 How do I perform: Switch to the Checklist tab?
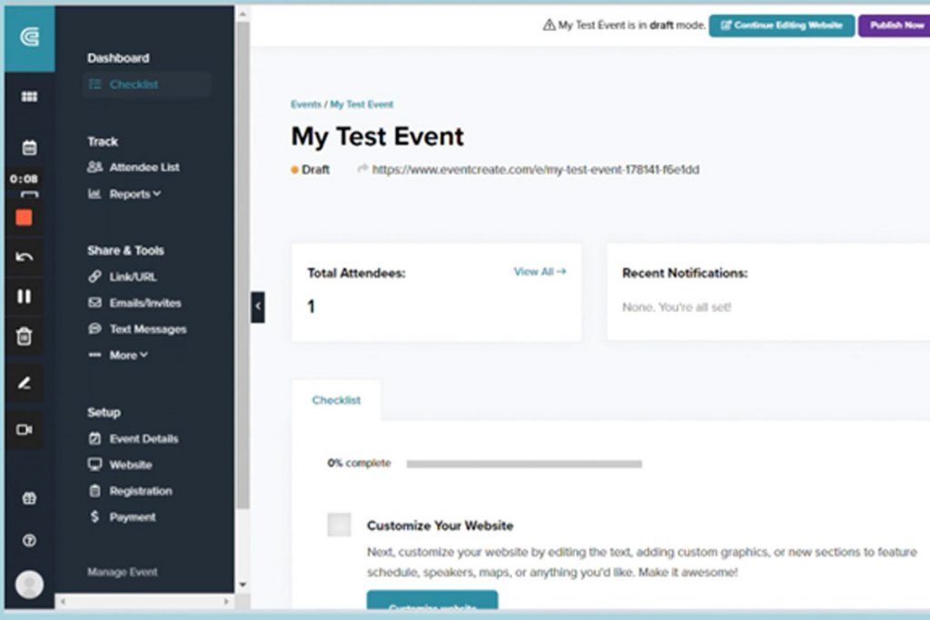click(x=337, y=399)
